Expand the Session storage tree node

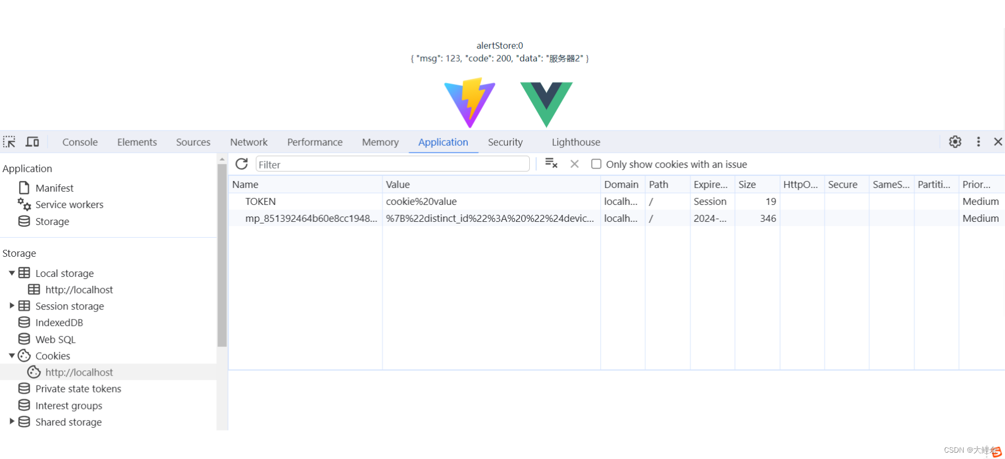click(12, 306)
